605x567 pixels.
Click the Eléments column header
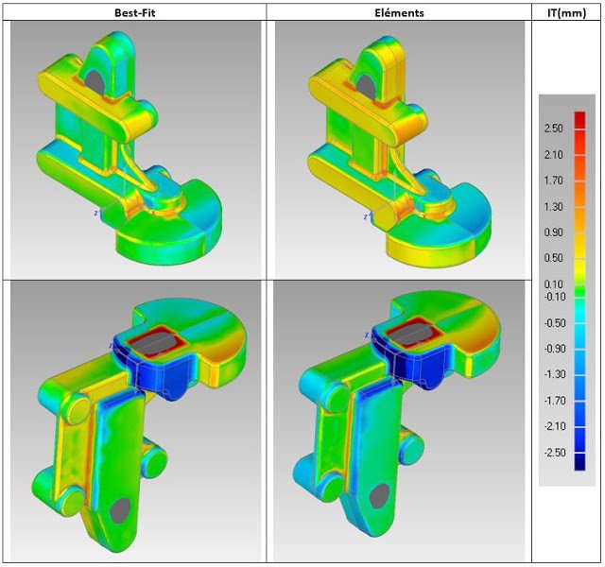point(399,12)
